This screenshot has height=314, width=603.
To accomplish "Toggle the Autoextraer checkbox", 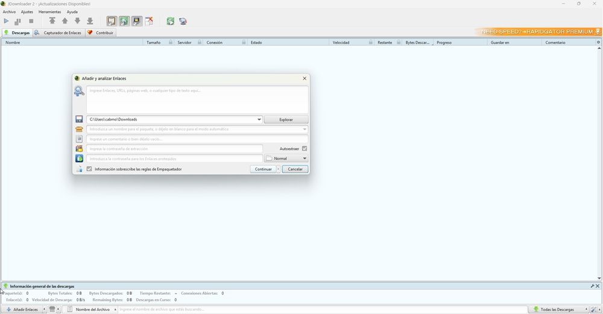I will pyautogui.click(x=305, y=148).
